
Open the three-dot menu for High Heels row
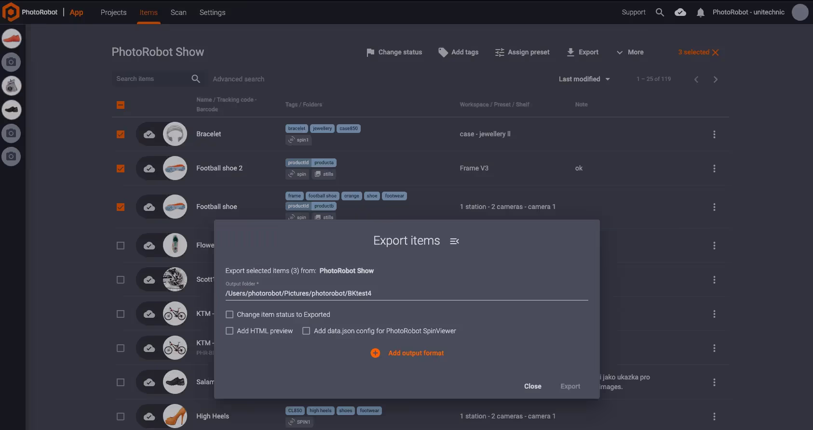pos(714,417)
